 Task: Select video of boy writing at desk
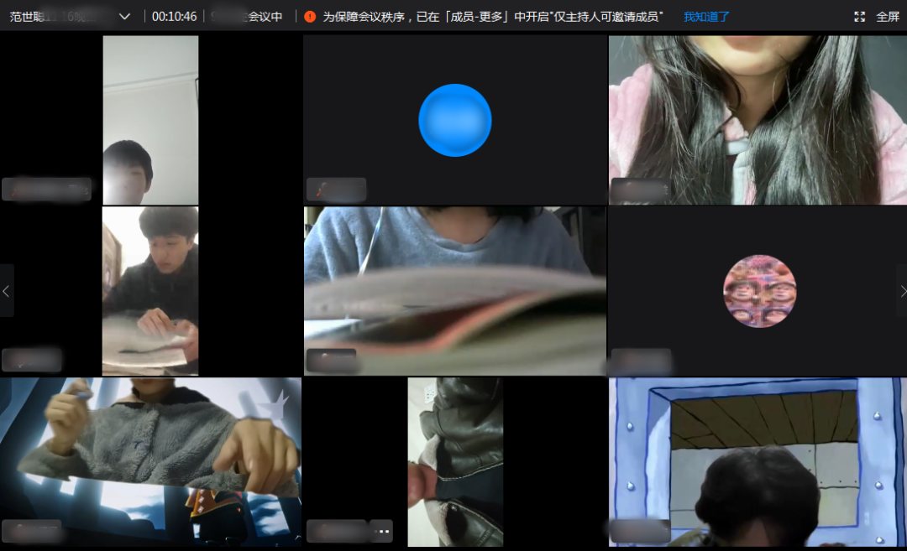pos(150,289)
